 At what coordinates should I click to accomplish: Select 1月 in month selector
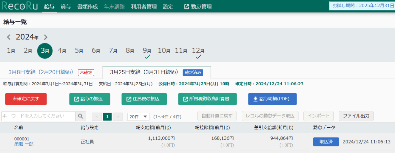click(11, 51)
